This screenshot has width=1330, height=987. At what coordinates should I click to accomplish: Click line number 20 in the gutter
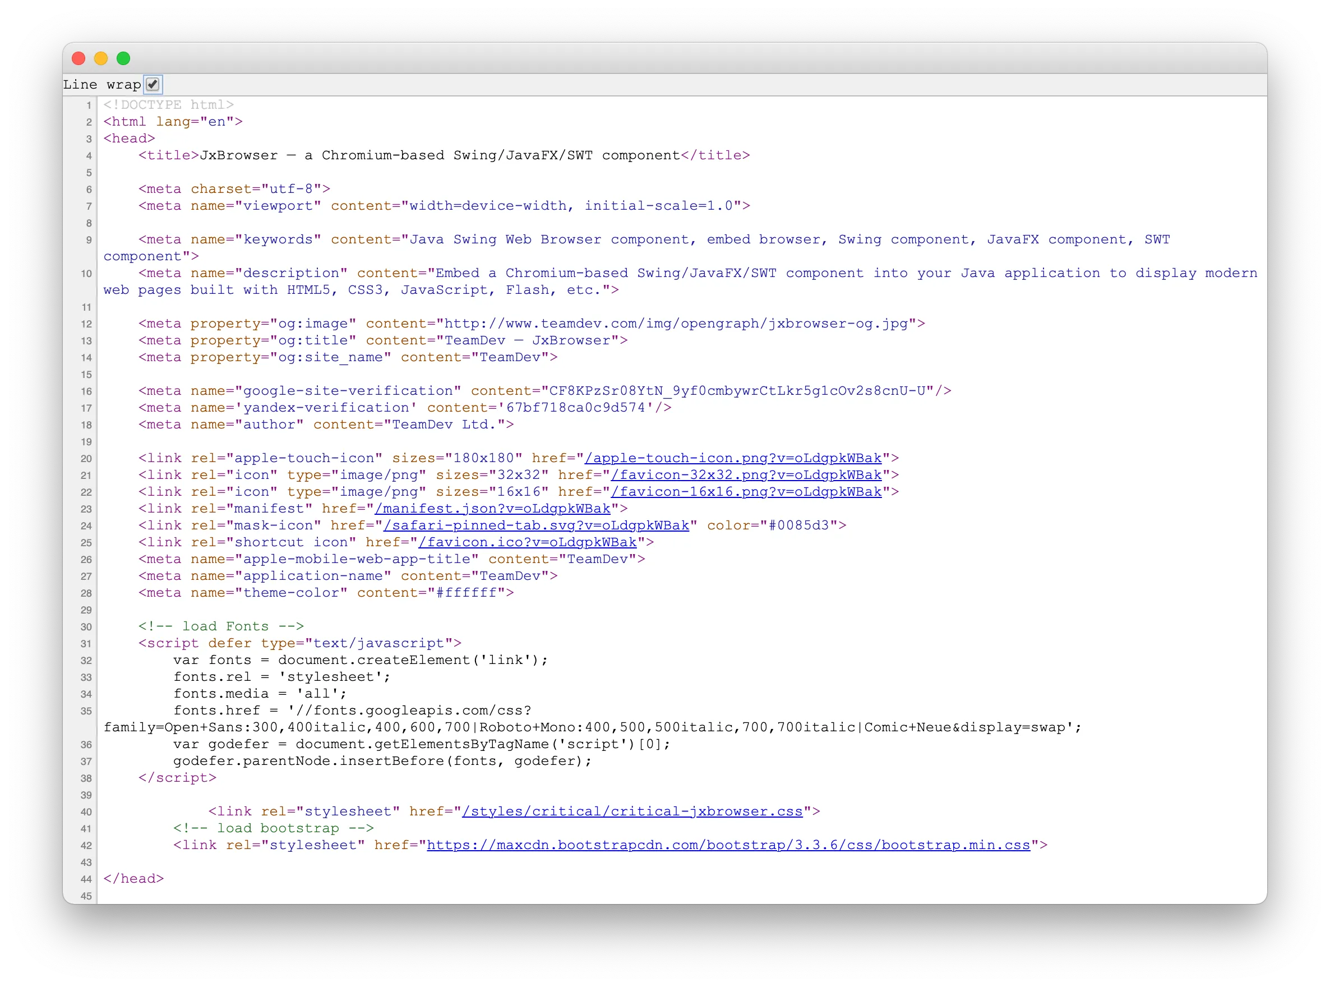click(86, 459)
